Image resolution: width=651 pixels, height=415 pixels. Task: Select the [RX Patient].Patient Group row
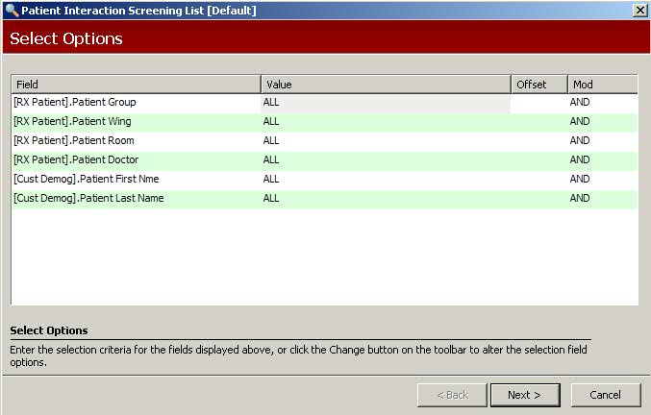coord(324,103)
